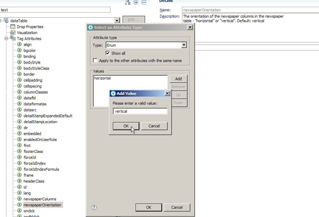Click the Up button in Values group

pos(178,95)
